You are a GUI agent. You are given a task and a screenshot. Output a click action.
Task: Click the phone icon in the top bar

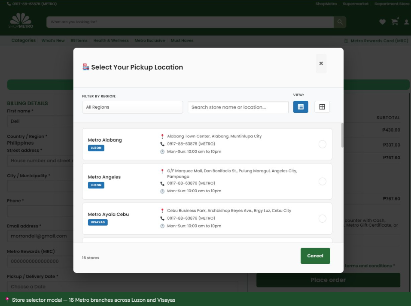(9, 4)
